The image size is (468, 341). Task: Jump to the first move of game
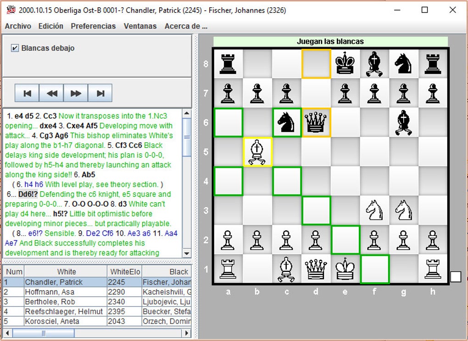pyautogui.click(x=27, y=93)
